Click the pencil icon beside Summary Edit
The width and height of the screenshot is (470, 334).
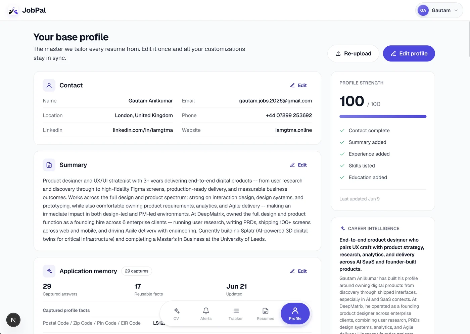pos(292,165)
